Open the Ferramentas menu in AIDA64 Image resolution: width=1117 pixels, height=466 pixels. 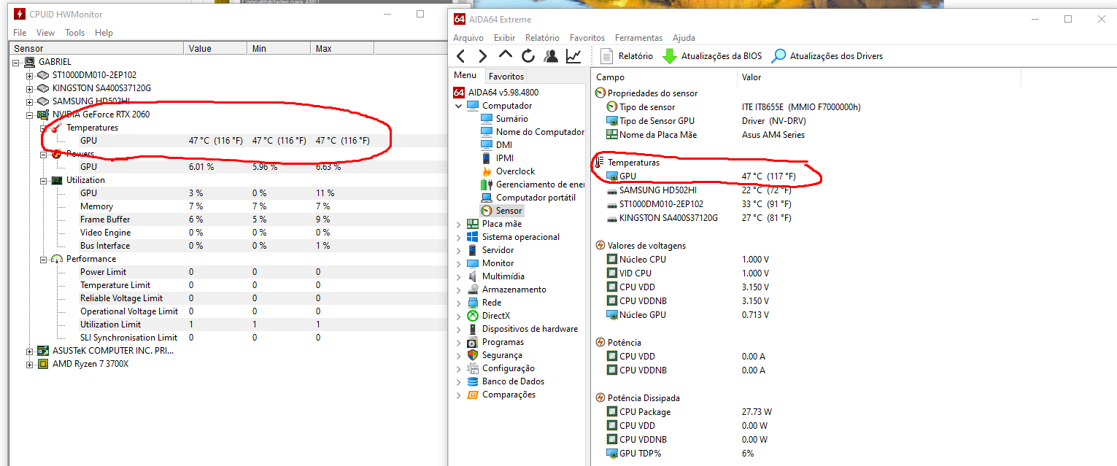pyautogui.click(x=638, y=38)
